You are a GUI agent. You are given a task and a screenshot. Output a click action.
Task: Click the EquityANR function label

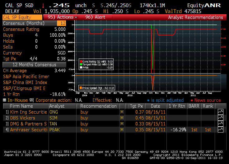(x=204, y=5)
